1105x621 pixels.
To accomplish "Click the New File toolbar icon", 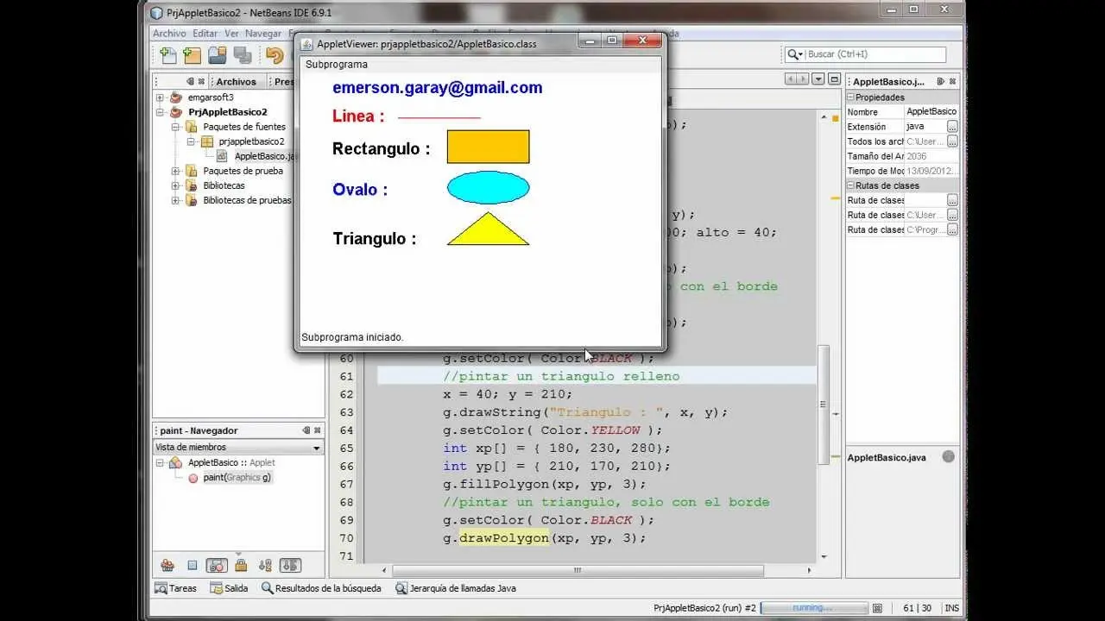I will (168, 55).
